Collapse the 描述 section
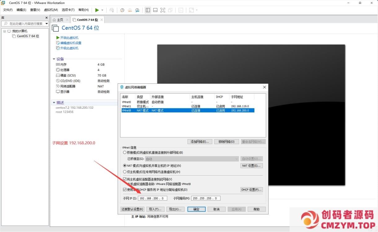The width and height of the screenshot is (378, 232). click(54, 103)
